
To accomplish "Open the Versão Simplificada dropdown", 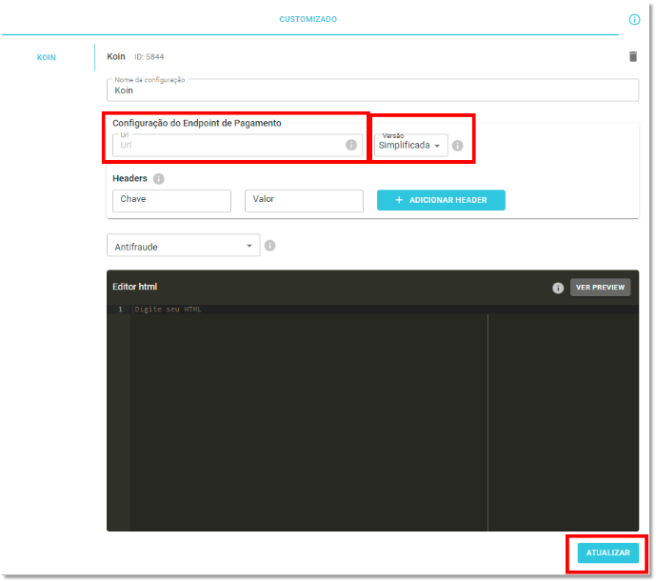I will pos(410,145).
